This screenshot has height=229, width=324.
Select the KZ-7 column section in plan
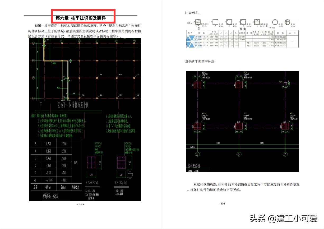point(197,85)
